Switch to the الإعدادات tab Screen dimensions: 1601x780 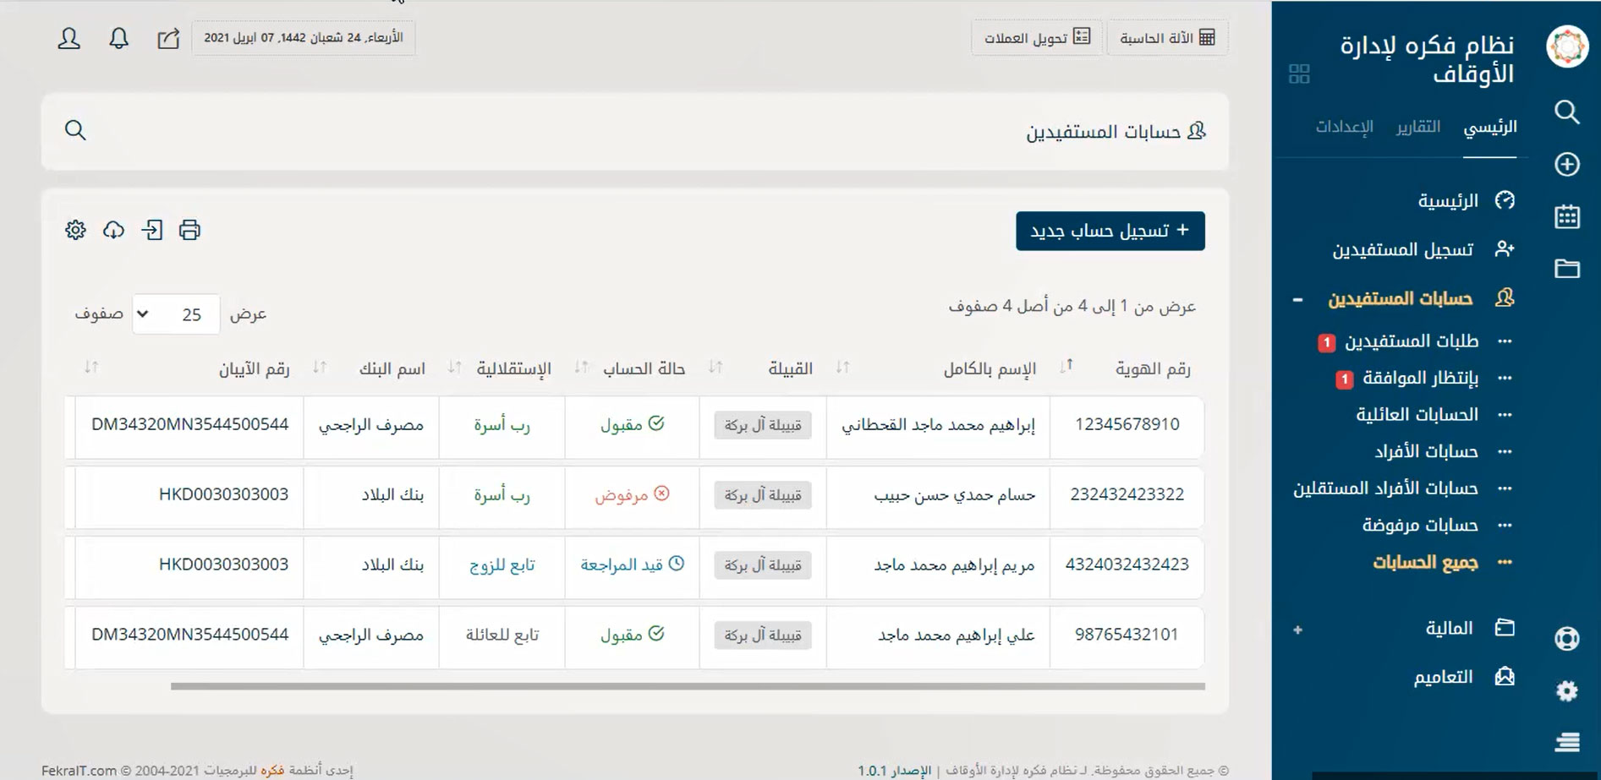tap(1344, 127)
